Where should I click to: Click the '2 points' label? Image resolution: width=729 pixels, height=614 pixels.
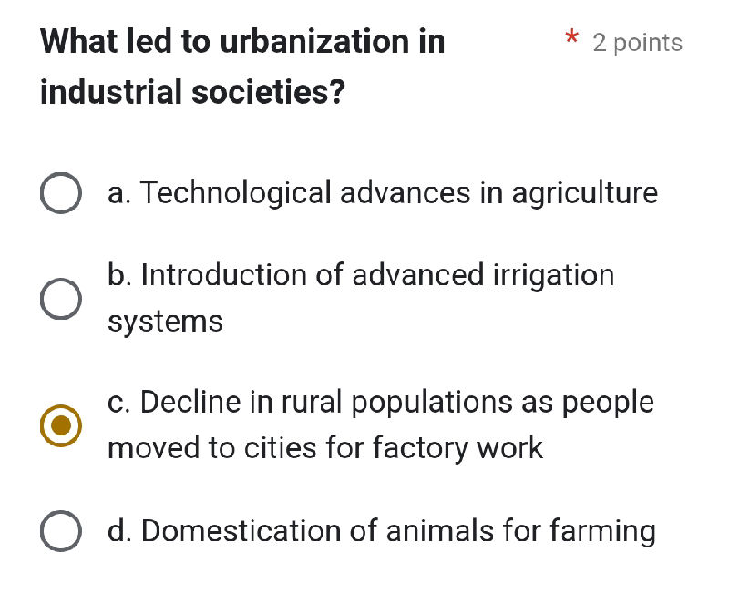[638, 42]
